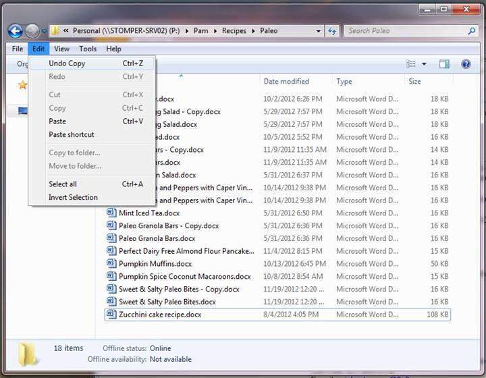Viewport: 486px width, 378px height.
Task: Click the Word icon of Mint Iced Tea.docx
Action: 111,213
